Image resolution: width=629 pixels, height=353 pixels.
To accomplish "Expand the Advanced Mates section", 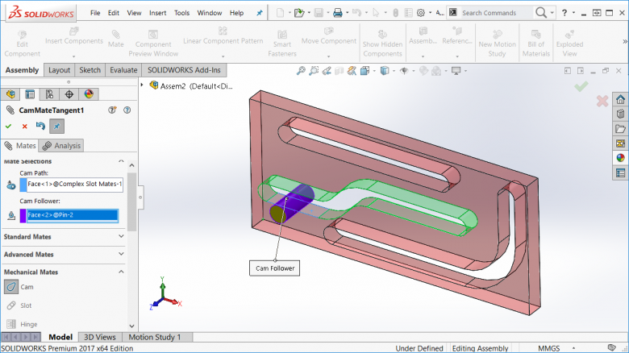I will 121,255.
